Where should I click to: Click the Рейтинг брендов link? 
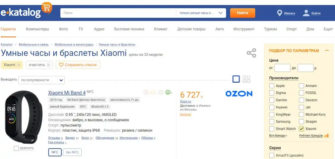click(311, 136)
